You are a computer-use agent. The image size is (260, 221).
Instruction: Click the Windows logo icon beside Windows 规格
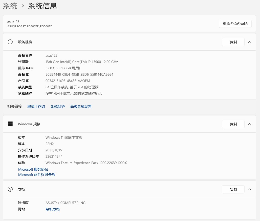click(x=10, y=124)
